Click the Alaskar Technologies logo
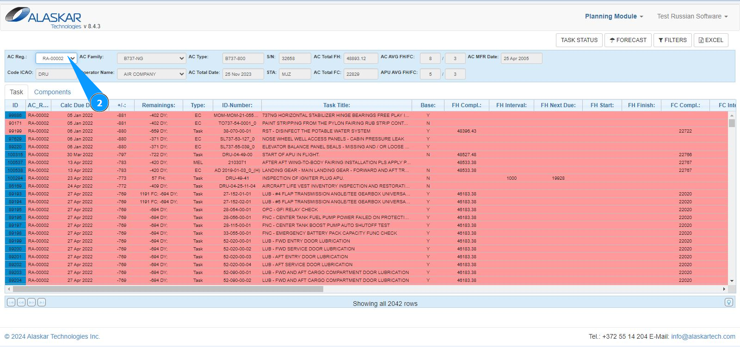 tap(43, 18)
